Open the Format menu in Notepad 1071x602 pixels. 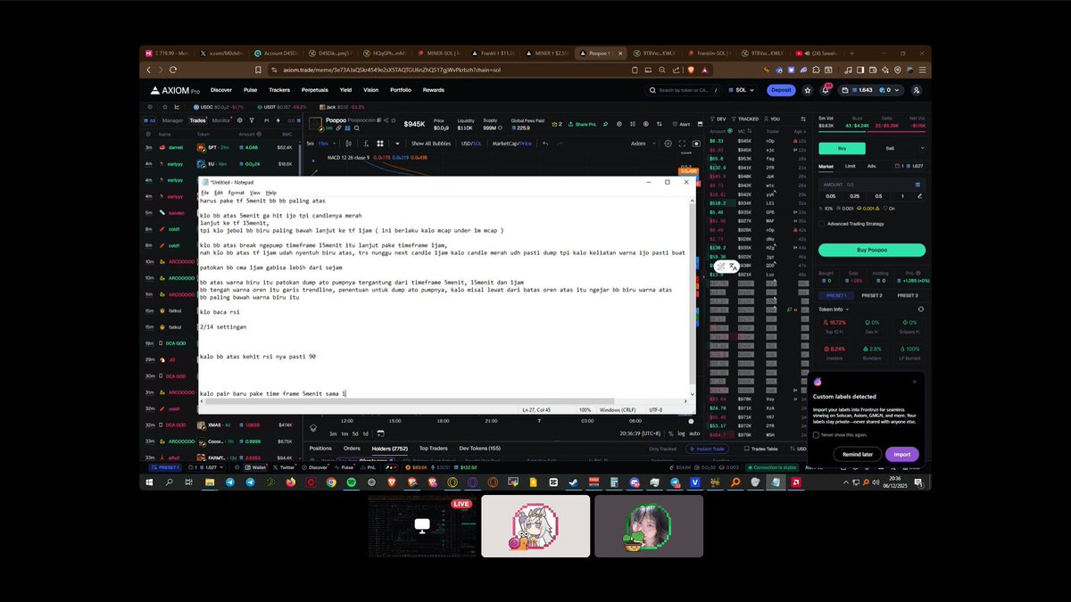[236, 193]
